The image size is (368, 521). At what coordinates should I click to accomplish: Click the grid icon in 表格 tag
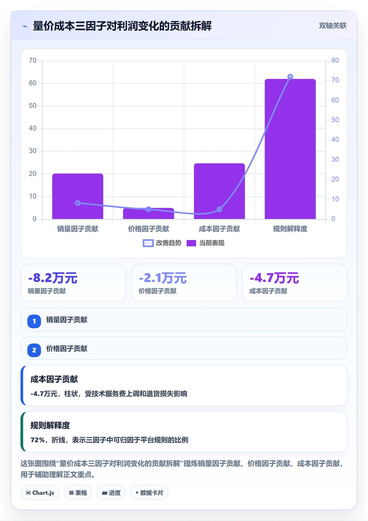tap(71, 493)
